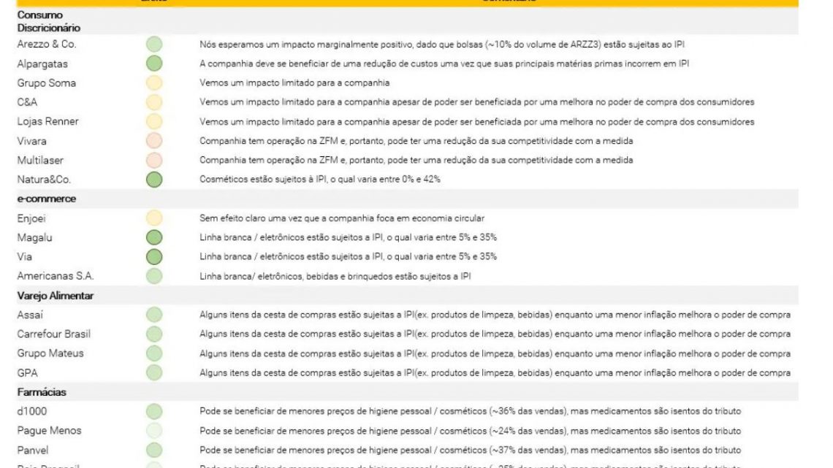Select the GPA comment about cesta de compras
Viewport: 833px width, 468px height.
tap(495, 373)
